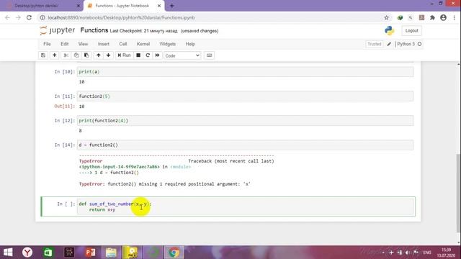Paste cells below icon
The height and width of the screenshot is (259, 461).
[x=86, y=55]
